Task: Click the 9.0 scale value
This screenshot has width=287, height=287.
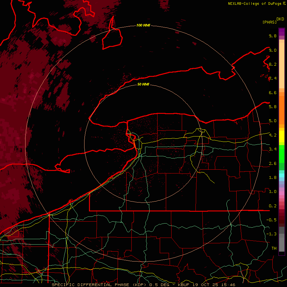Action: (x=273, y=50)
